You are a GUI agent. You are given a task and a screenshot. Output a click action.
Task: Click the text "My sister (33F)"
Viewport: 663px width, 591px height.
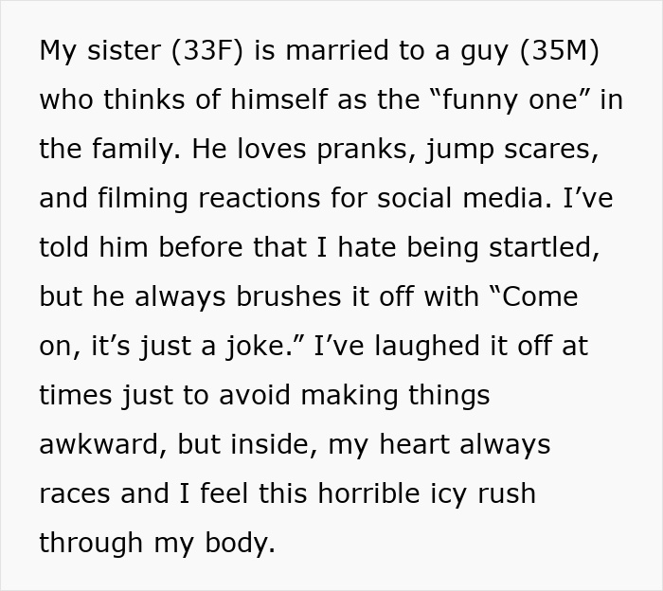point(142,51)
